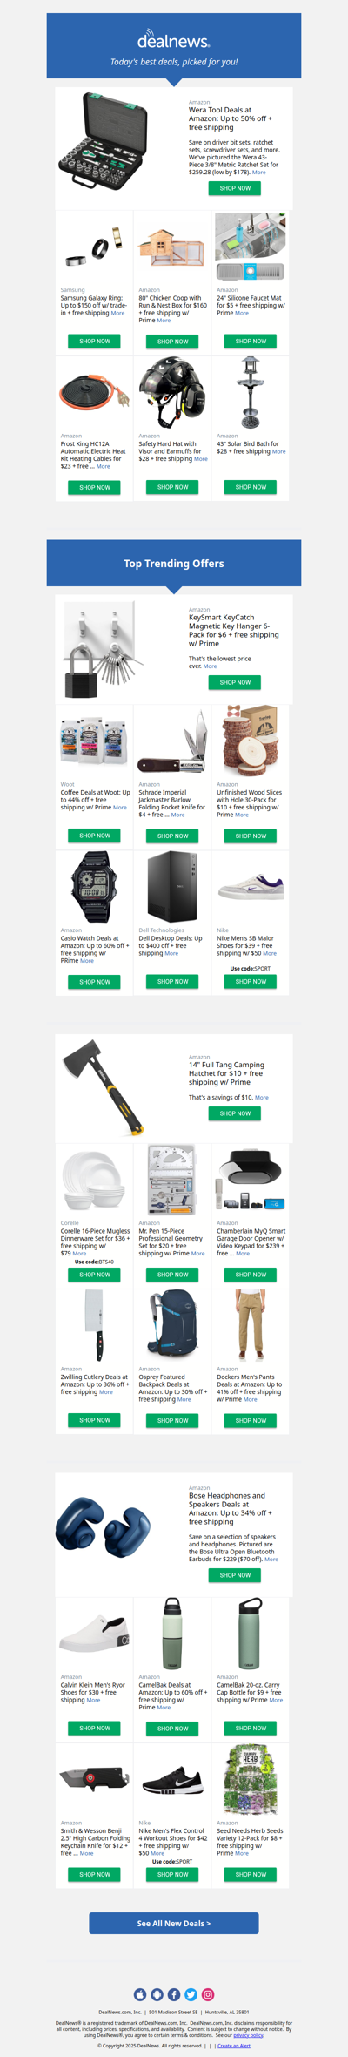Shop Now for Dell Desktop Deals
This screenshot has width=348, height=2057.
coord(172,982)
